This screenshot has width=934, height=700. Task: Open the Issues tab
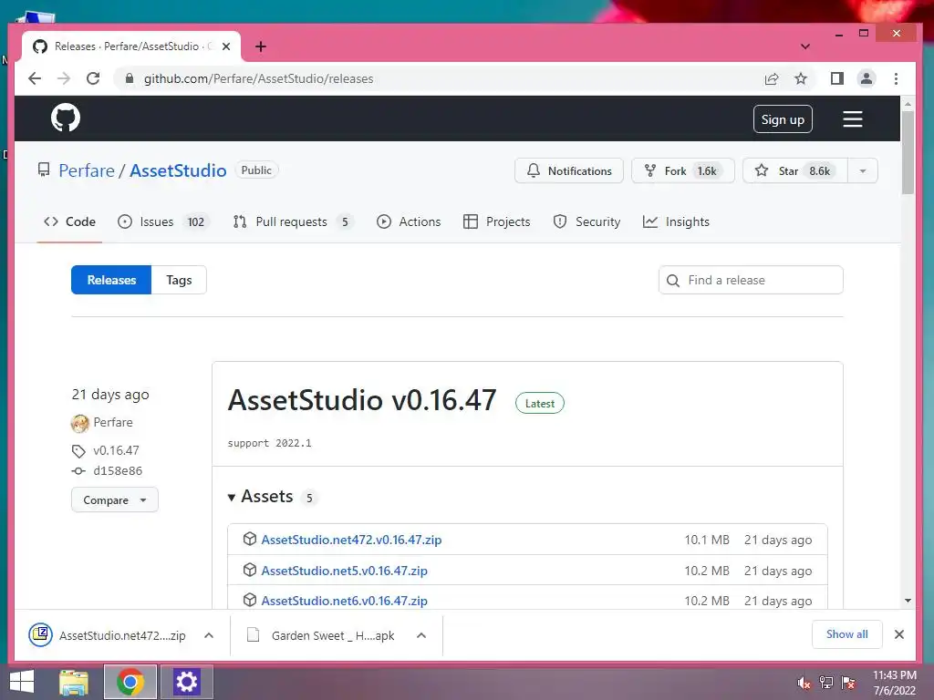pos(163,222)
